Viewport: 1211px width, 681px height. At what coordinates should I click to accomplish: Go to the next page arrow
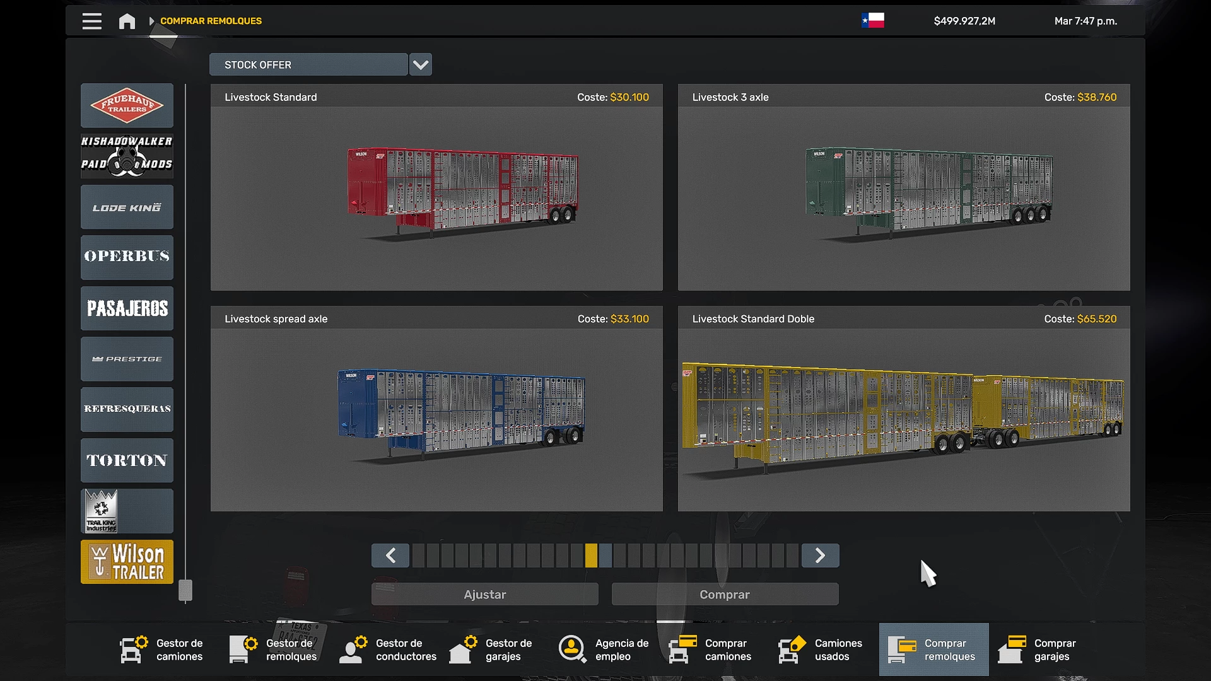820,556
